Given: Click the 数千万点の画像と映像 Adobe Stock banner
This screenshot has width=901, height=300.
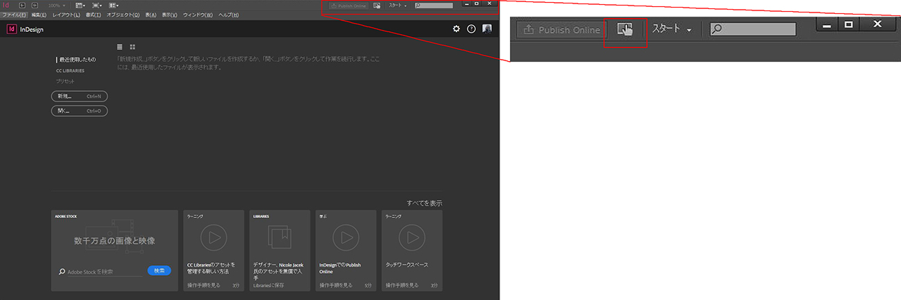Looking at the screenshot, I should (115, 240).
